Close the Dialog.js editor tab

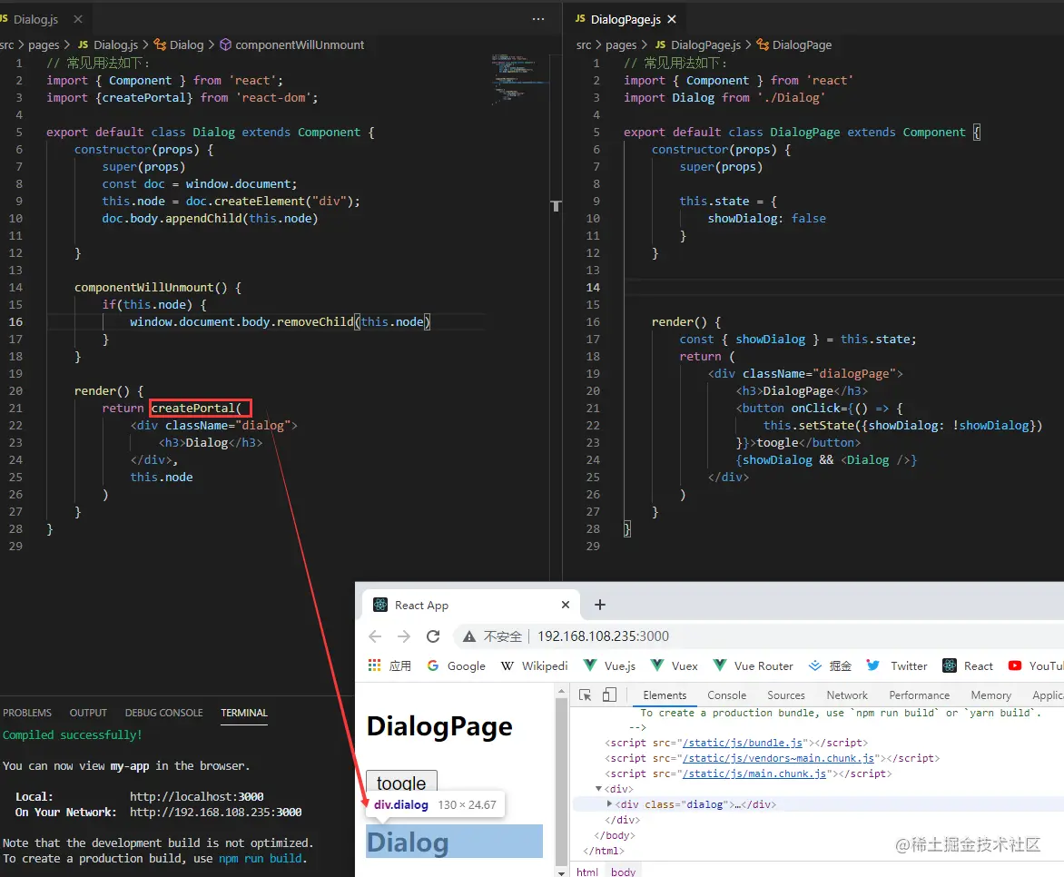click(x=78, y=19)
